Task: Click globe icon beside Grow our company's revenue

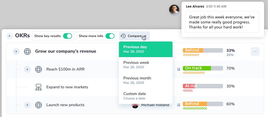Action: [27, 51]
